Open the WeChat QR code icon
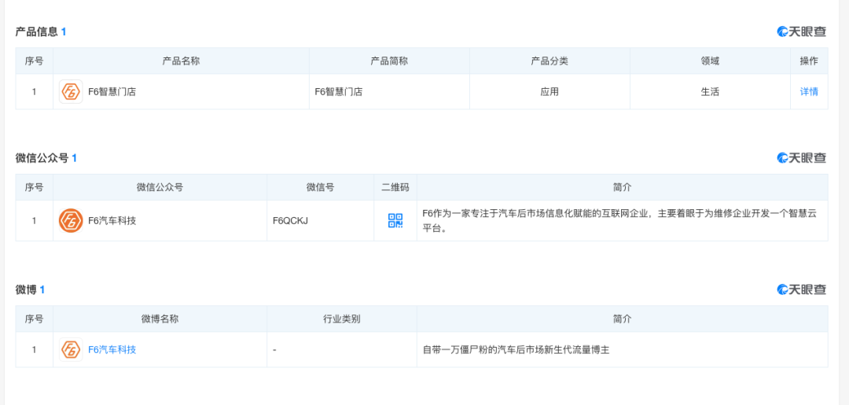 click(395, 220)
